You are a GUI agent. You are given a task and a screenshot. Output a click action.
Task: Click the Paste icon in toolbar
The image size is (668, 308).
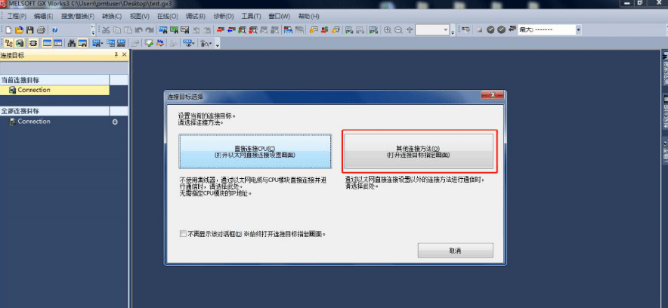128,30
